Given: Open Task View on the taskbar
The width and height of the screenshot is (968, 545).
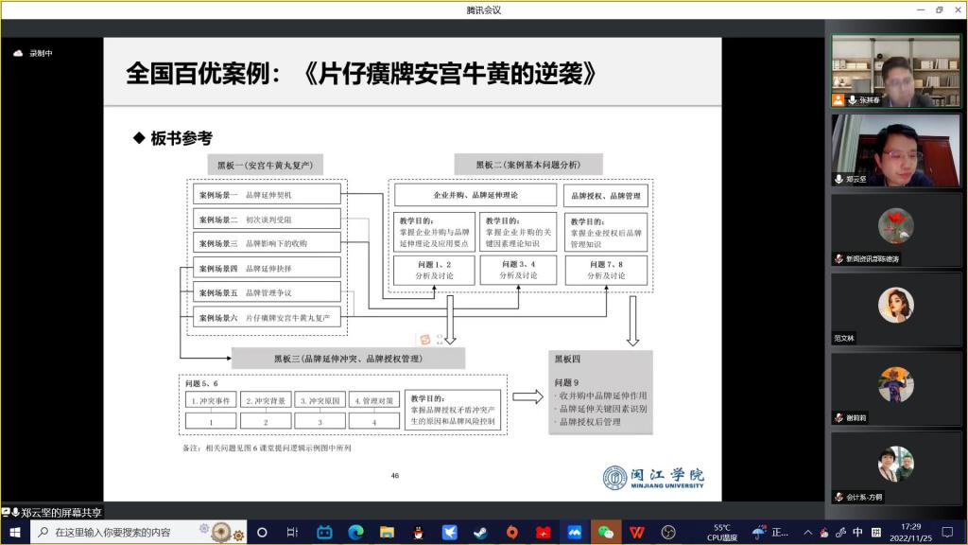Looking at the screenshot, I should pos(292,532).
